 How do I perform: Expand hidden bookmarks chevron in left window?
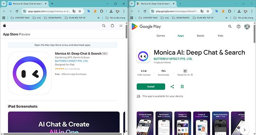[x=98, y=18]
